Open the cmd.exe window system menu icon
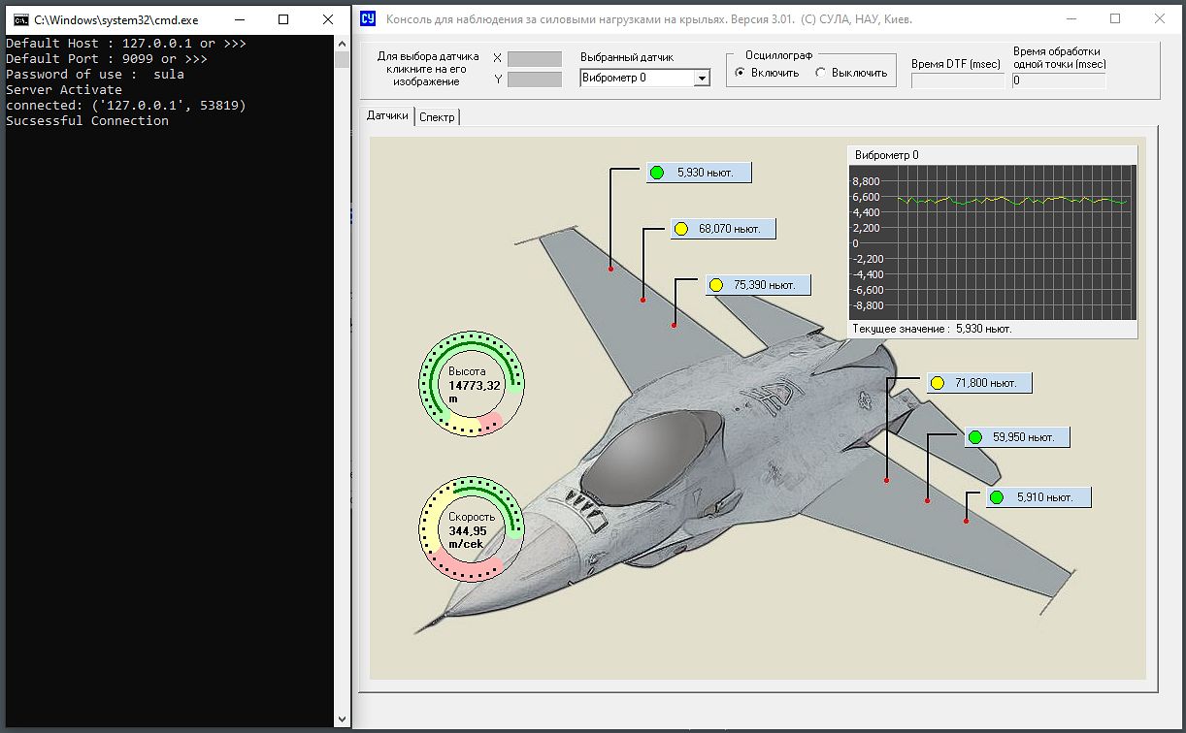1186x733 pixels. pos(19,18)
